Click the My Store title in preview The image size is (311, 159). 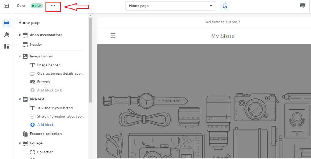click(223, 36)
